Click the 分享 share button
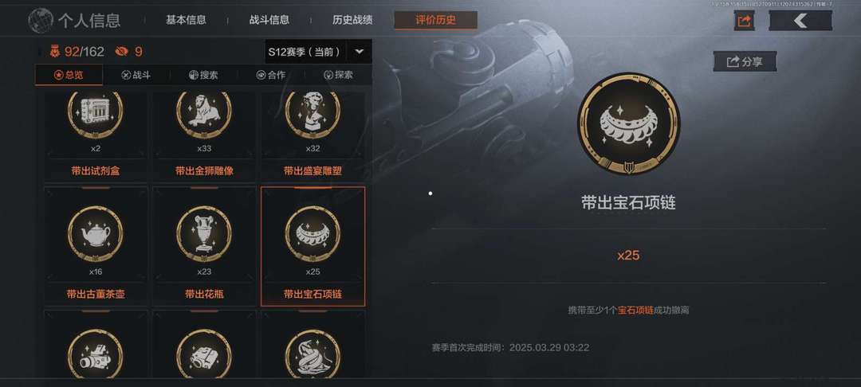The image size is (861, 387). [x=745, y=61]
